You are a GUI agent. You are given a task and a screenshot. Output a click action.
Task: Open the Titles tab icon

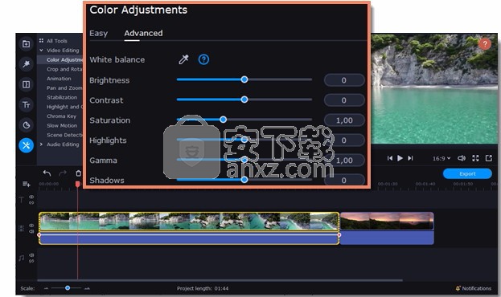click(27, 104)
